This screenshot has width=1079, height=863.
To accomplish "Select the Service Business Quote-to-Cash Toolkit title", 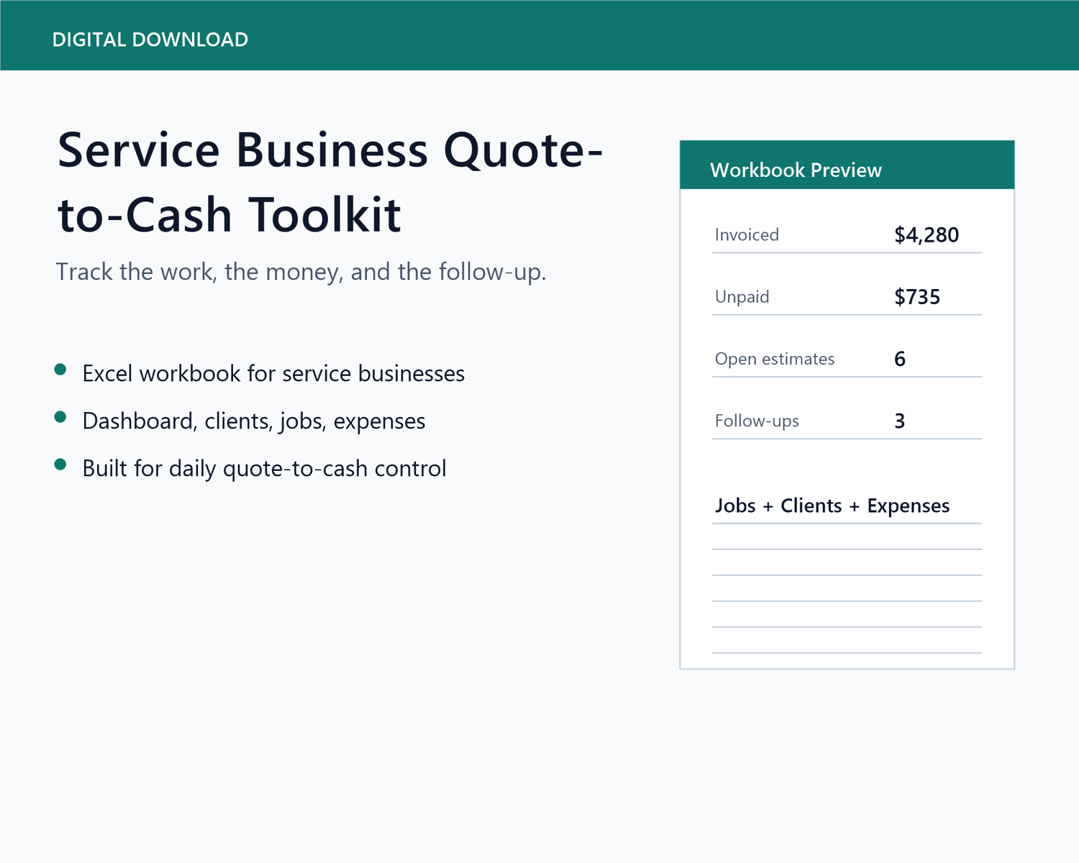I will click(x=330, y=182).
